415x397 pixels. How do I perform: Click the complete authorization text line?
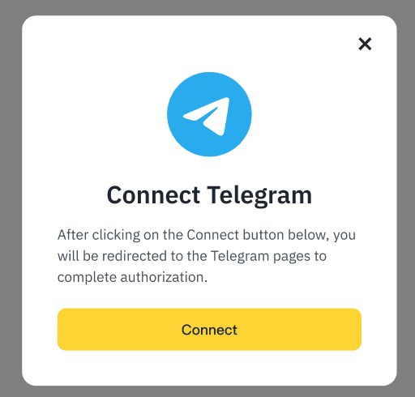[x=132, y=277]
